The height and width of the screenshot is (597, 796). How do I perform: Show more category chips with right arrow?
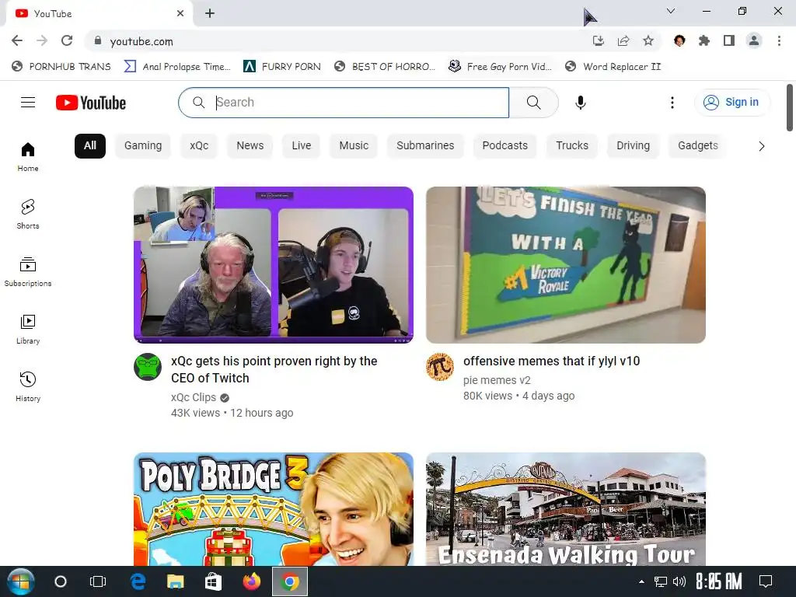[762, 146]
